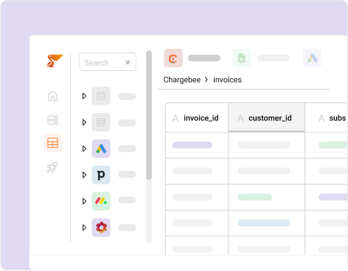Select the orange table view icon

pyautogui.click(x=53, y=143)
